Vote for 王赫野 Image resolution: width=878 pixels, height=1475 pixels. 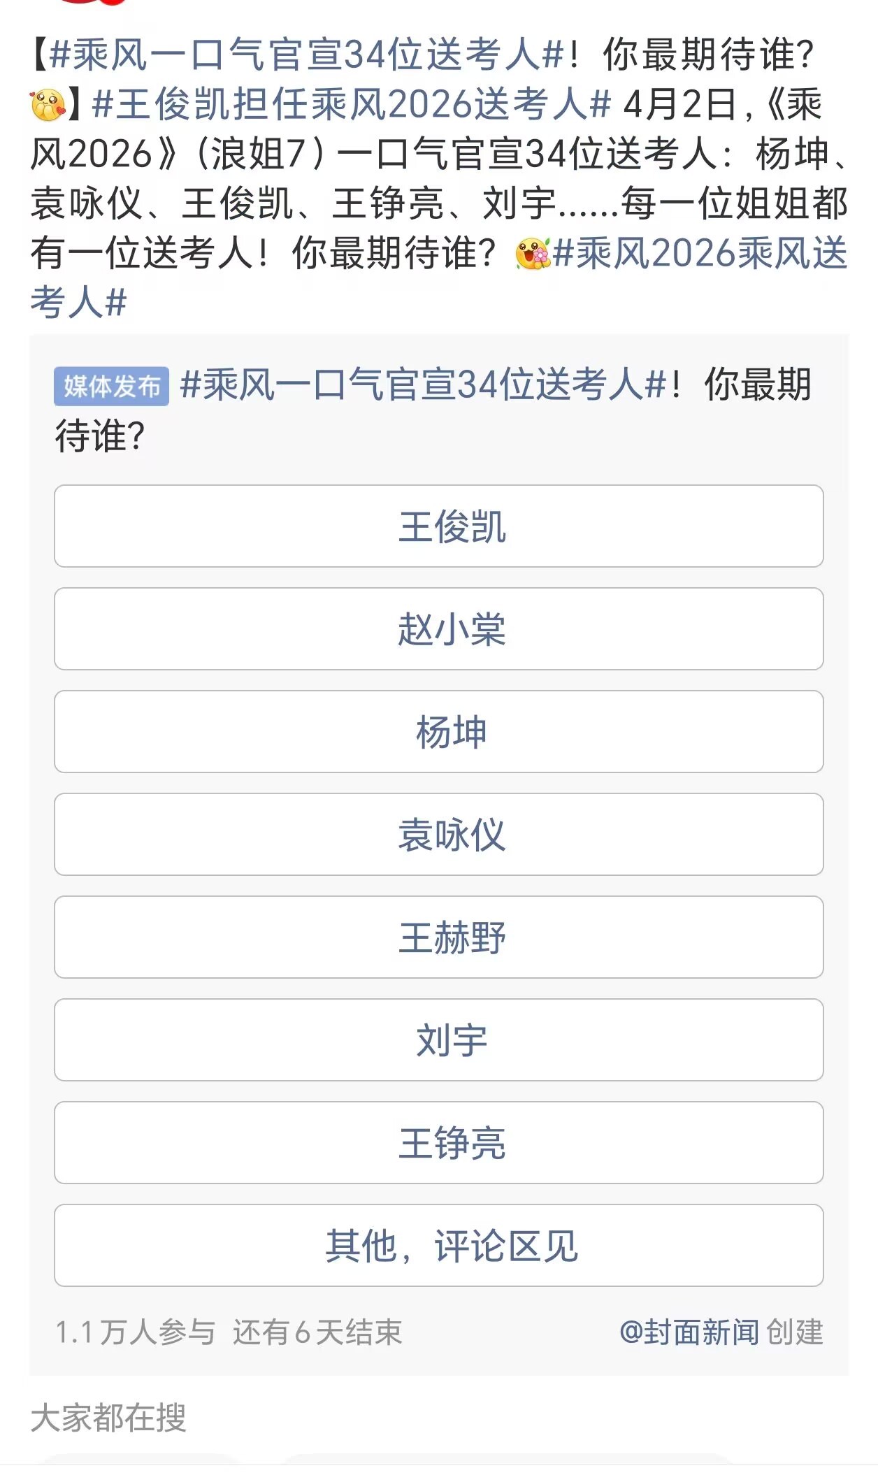(438, 937)
